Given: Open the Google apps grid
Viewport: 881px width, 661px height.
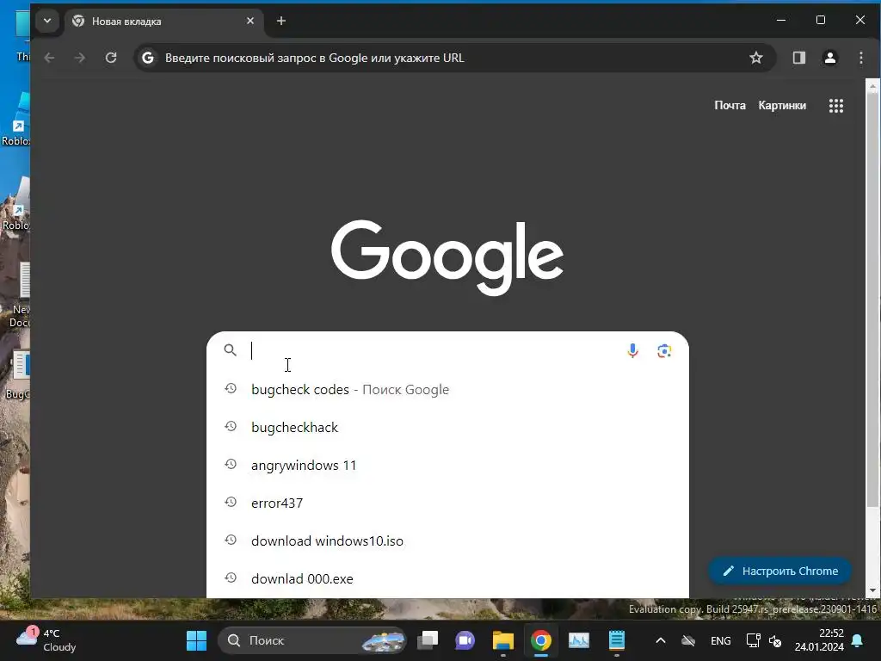Looking at the screenshot, I should click(836, 106).
